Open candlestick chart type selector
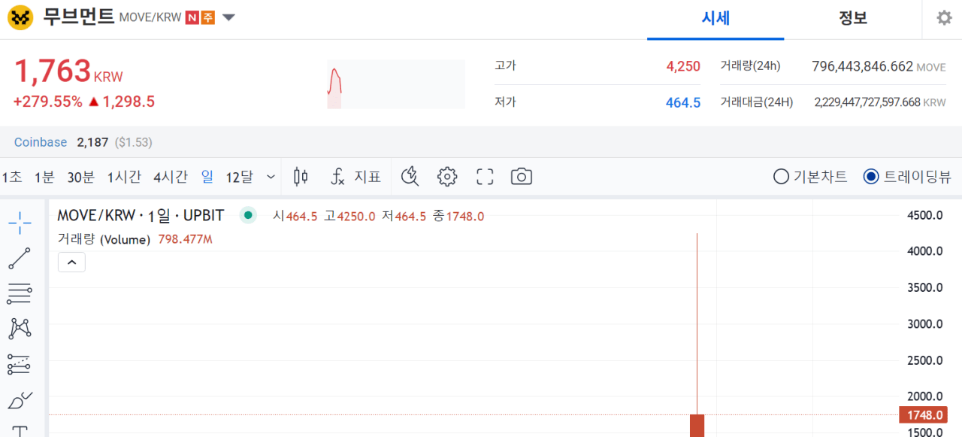 301,177
